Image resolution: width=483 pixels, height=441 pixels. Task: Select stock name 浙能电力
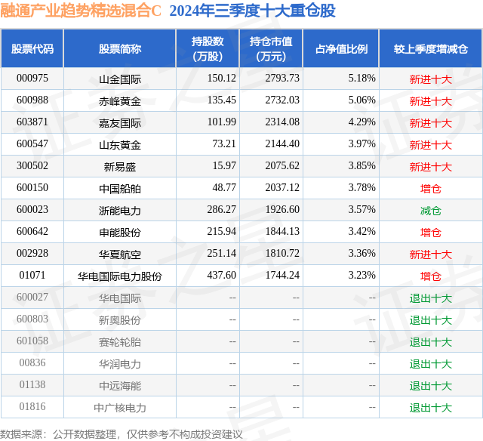tap(120, 211)
